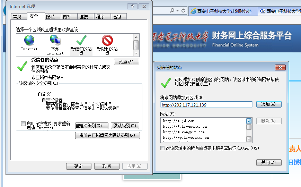The image size is (301, 187).
Task: Click the website address input field
Action: [x=206, y=104]
